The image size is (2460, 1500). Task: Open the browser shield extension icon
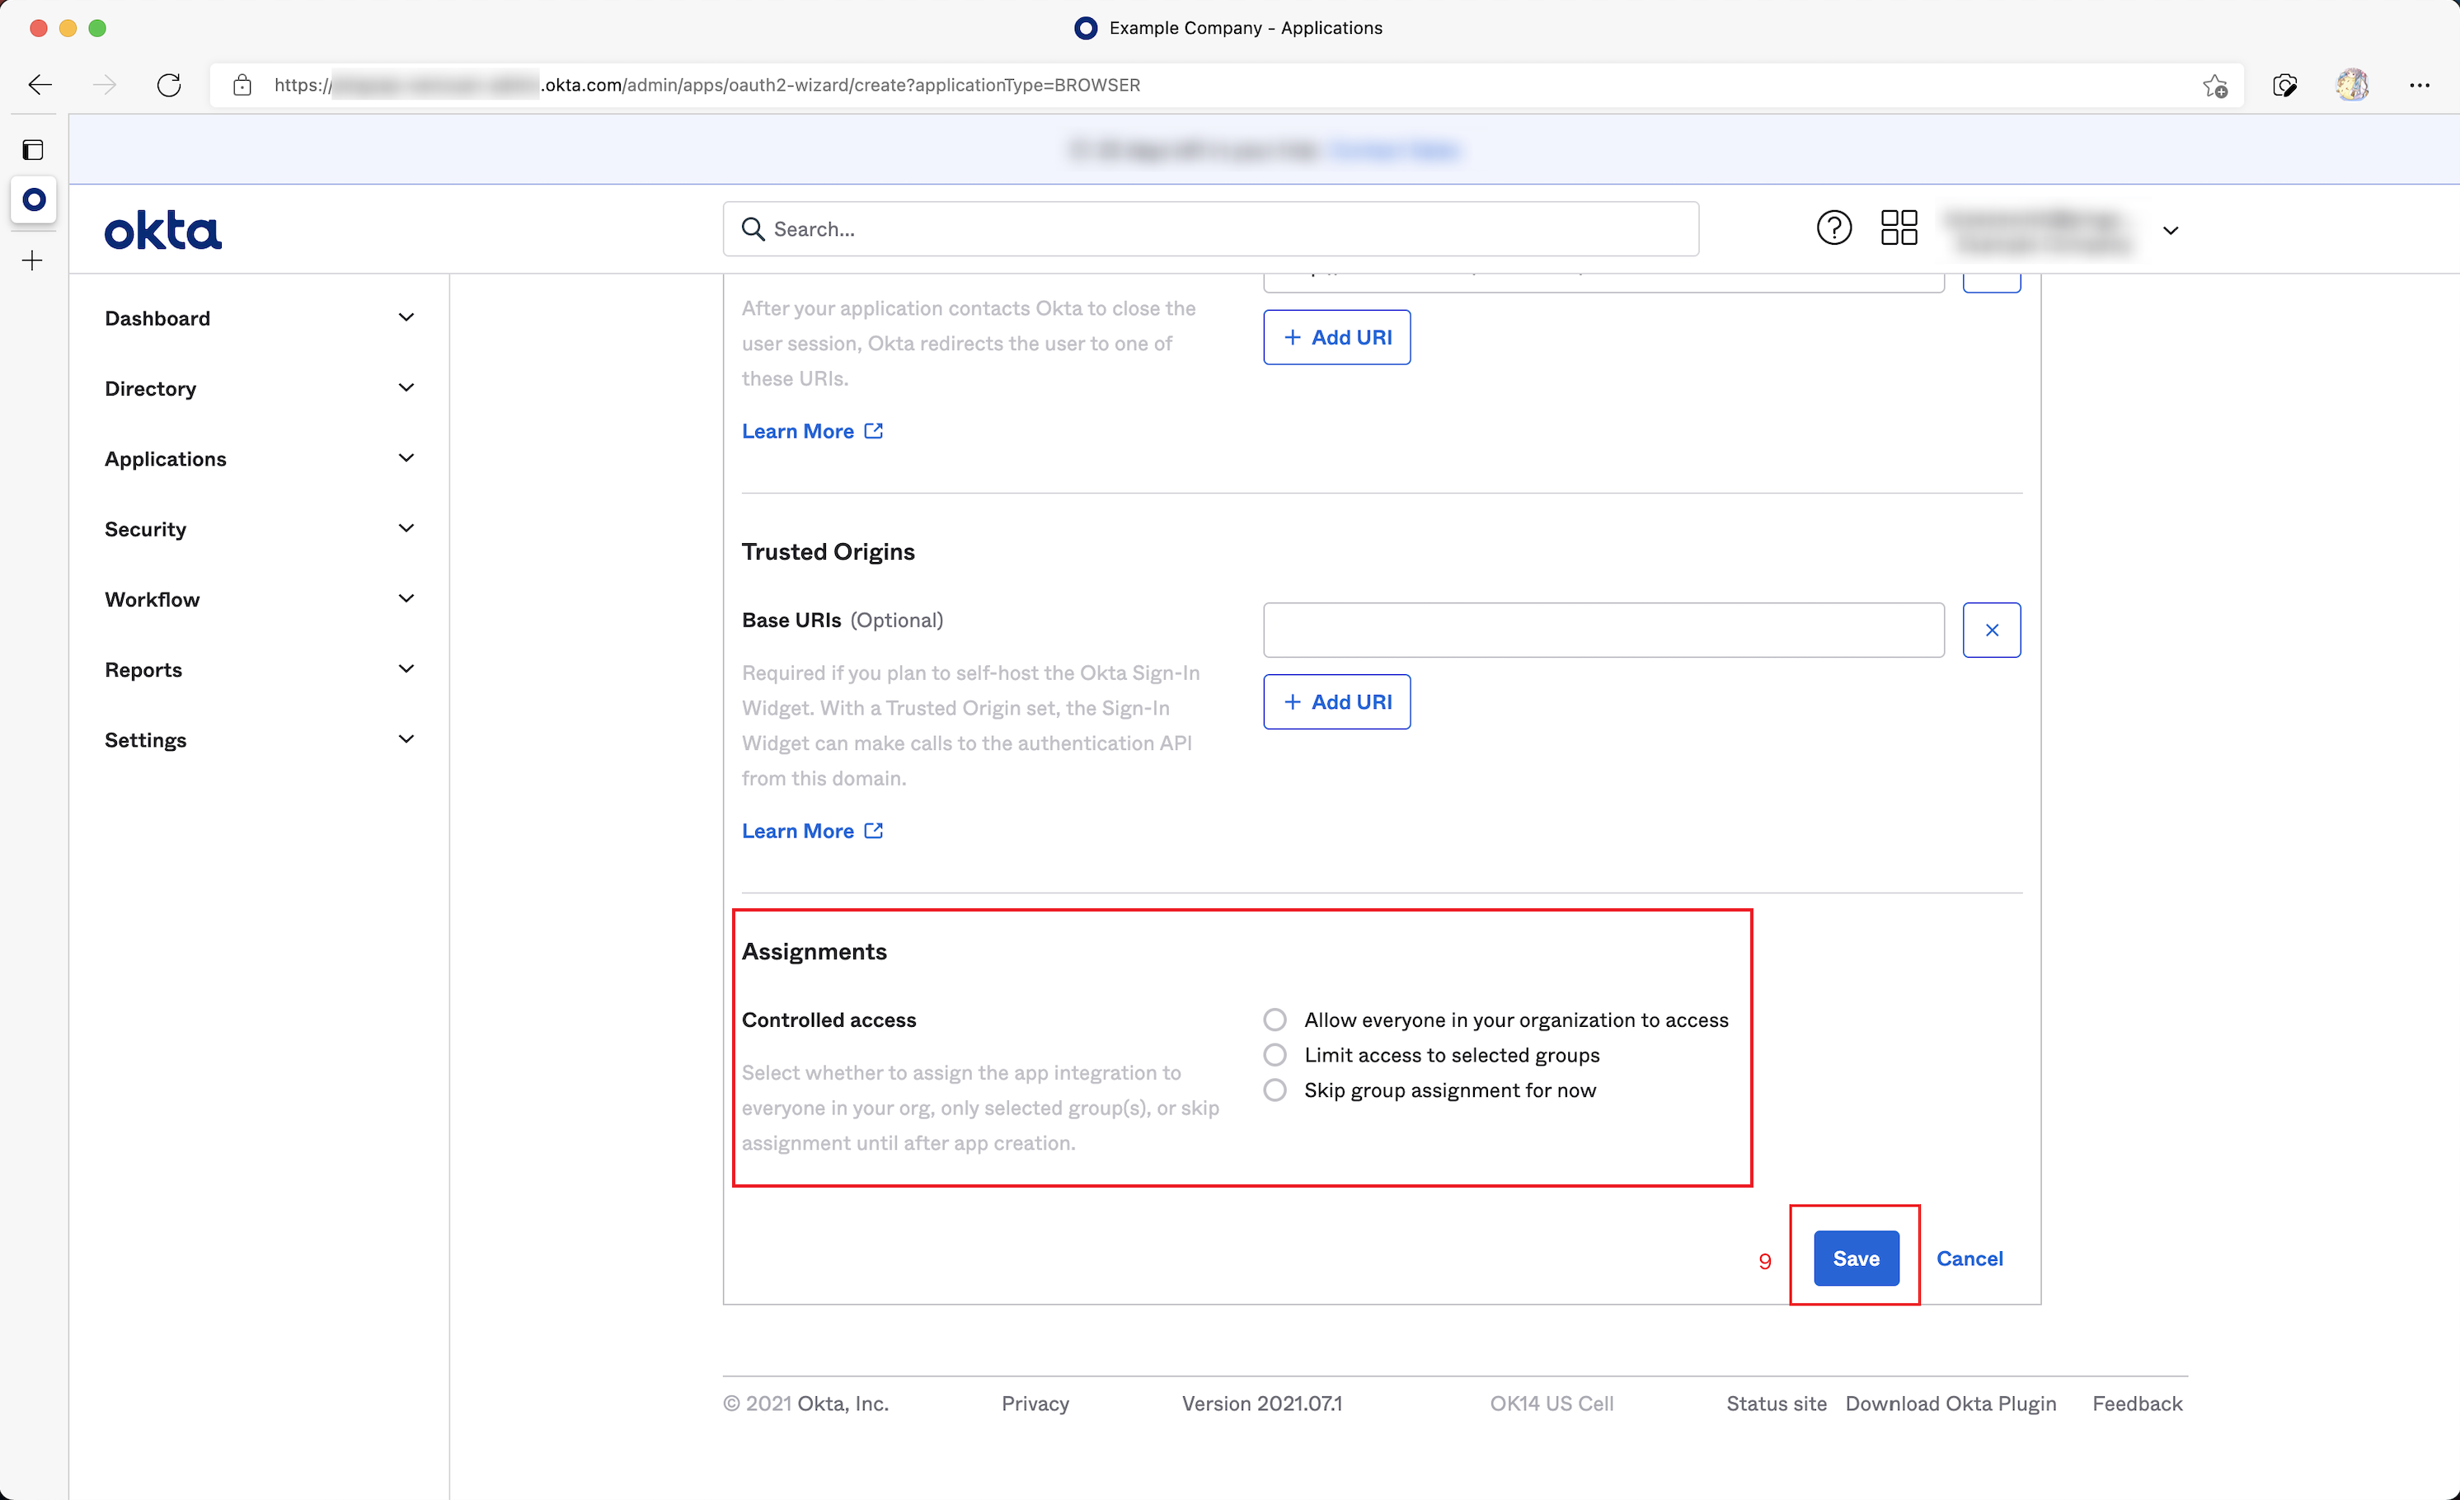coord(2285,86)
